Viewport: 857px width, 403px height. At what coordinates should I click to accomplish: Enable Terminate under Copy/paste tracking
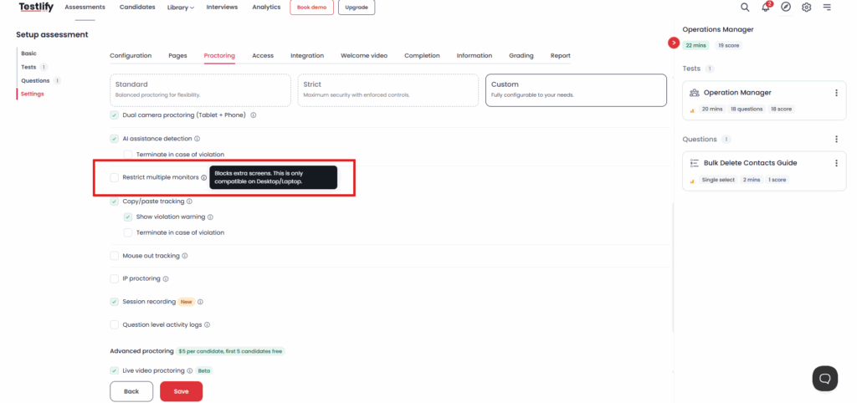pyautogui.click(x=128, y=232)
